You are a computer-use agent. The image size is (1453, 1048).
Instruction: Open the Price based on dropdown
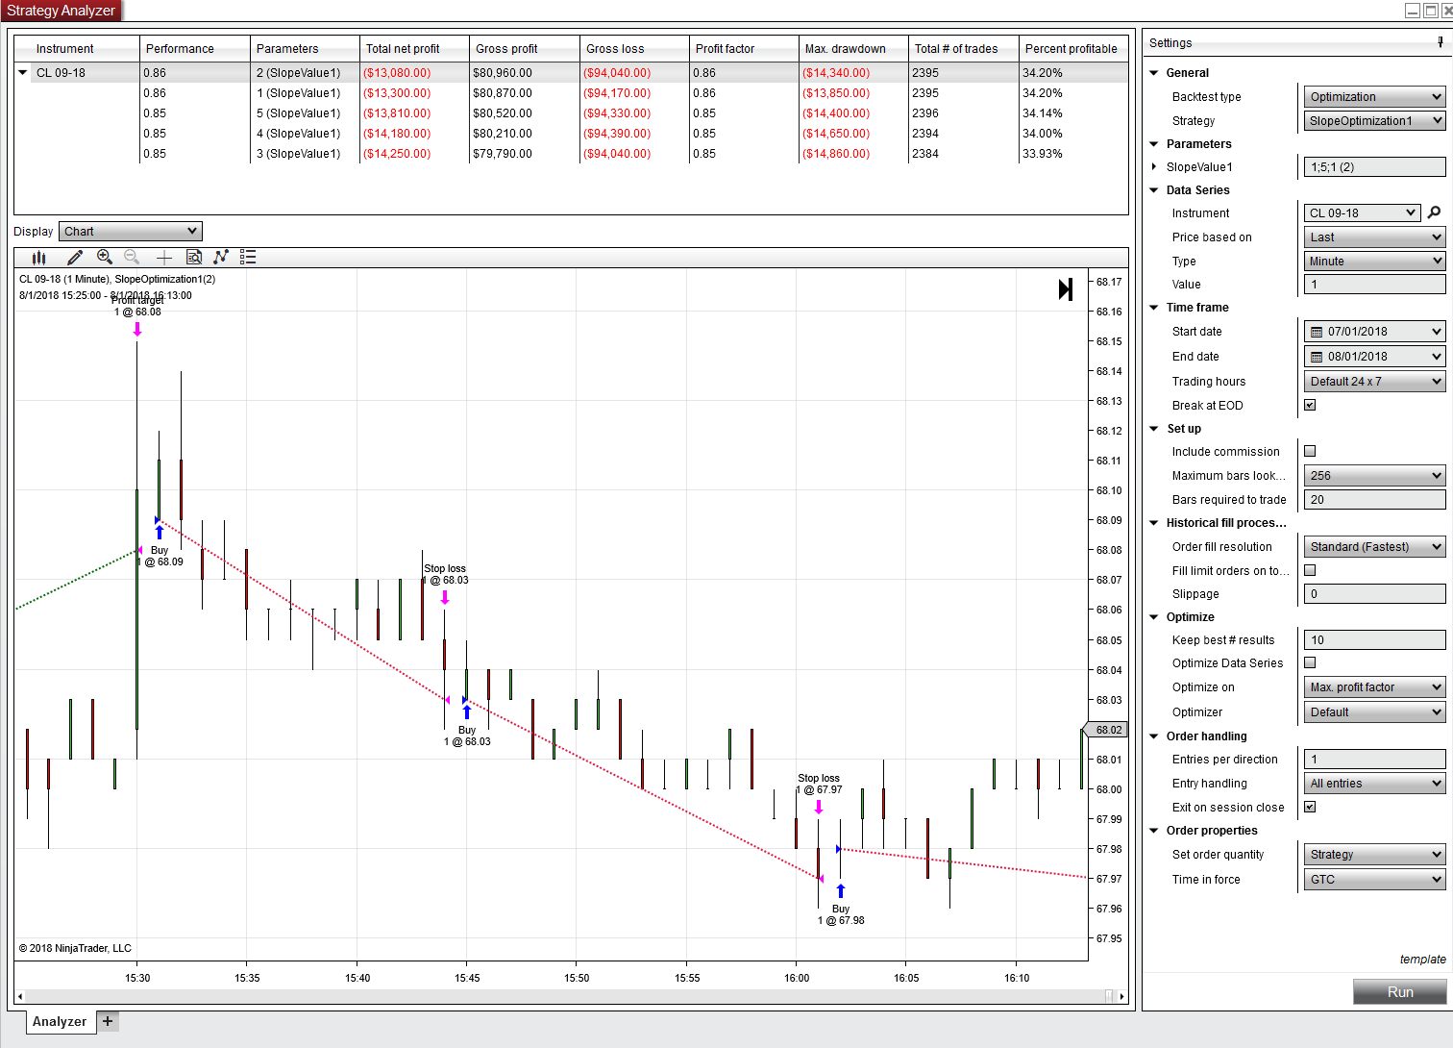click(1375, 237)
